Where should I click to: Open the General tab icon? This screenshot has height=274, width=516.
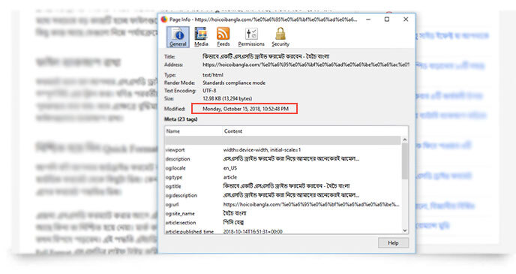point(178,37)
